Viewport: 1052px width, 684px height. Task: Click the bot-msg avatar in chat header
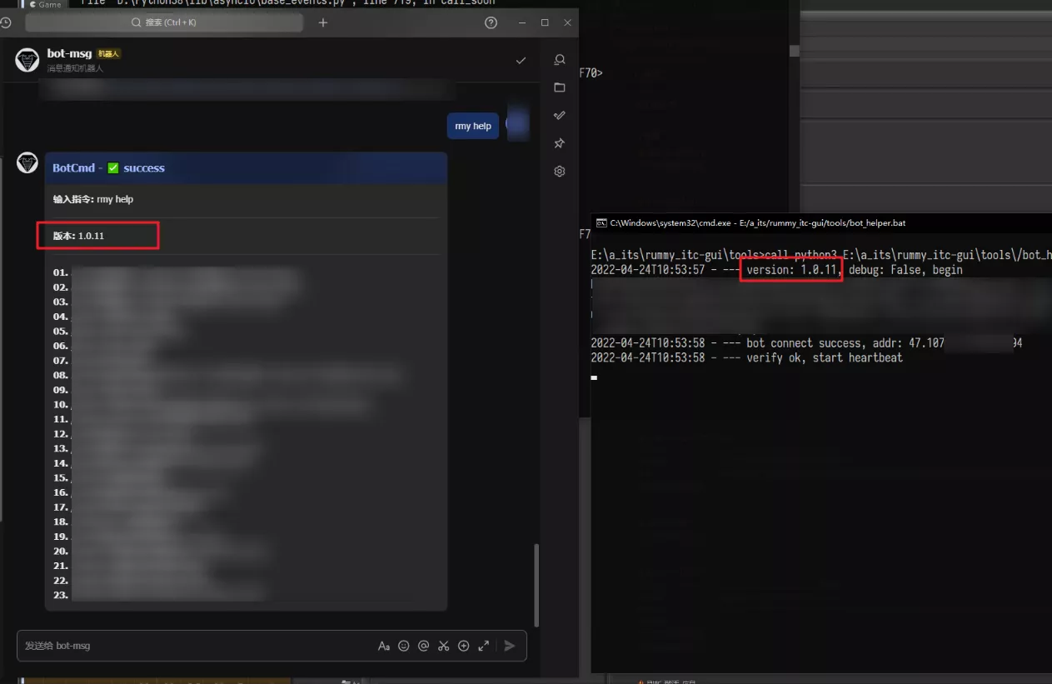point(27,60)
